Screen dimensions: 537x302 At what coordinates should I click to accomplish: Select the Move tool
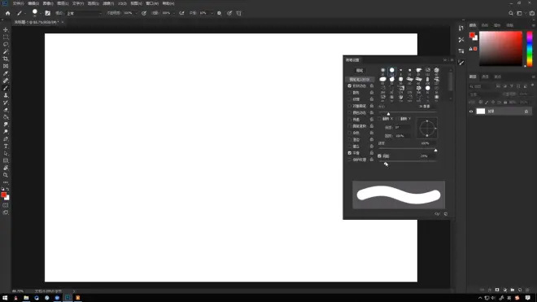[x=6, y=30]
